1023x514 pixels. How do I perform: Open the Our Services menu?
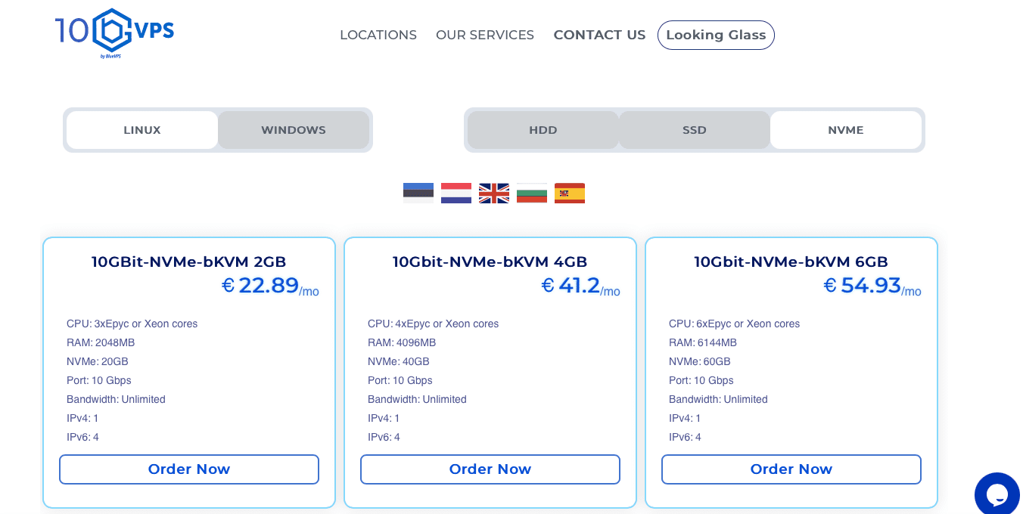click(485, 35)
